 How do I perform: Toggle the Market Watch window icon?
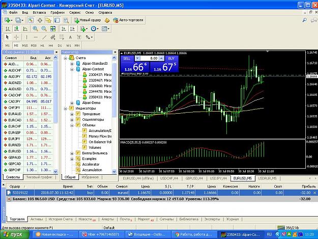pyautogui.click(x=31, y=20)
